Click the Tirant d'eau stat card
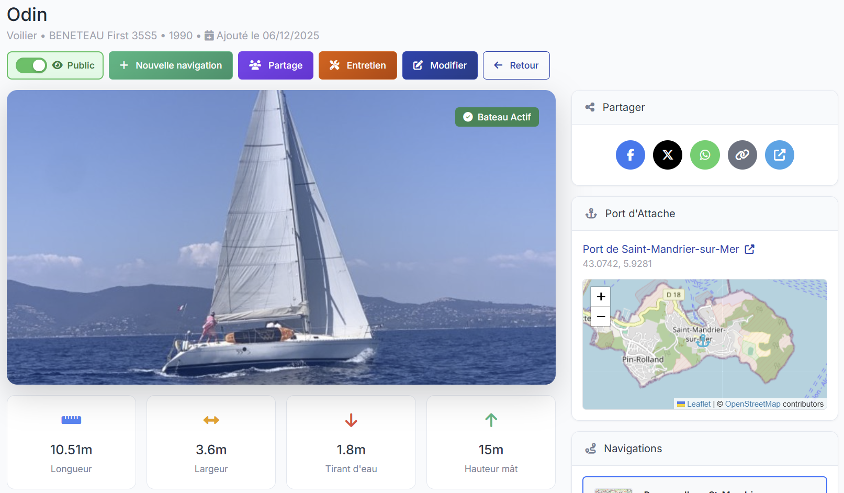Viewport: 844px width, 493px height. tap(351, 442)
